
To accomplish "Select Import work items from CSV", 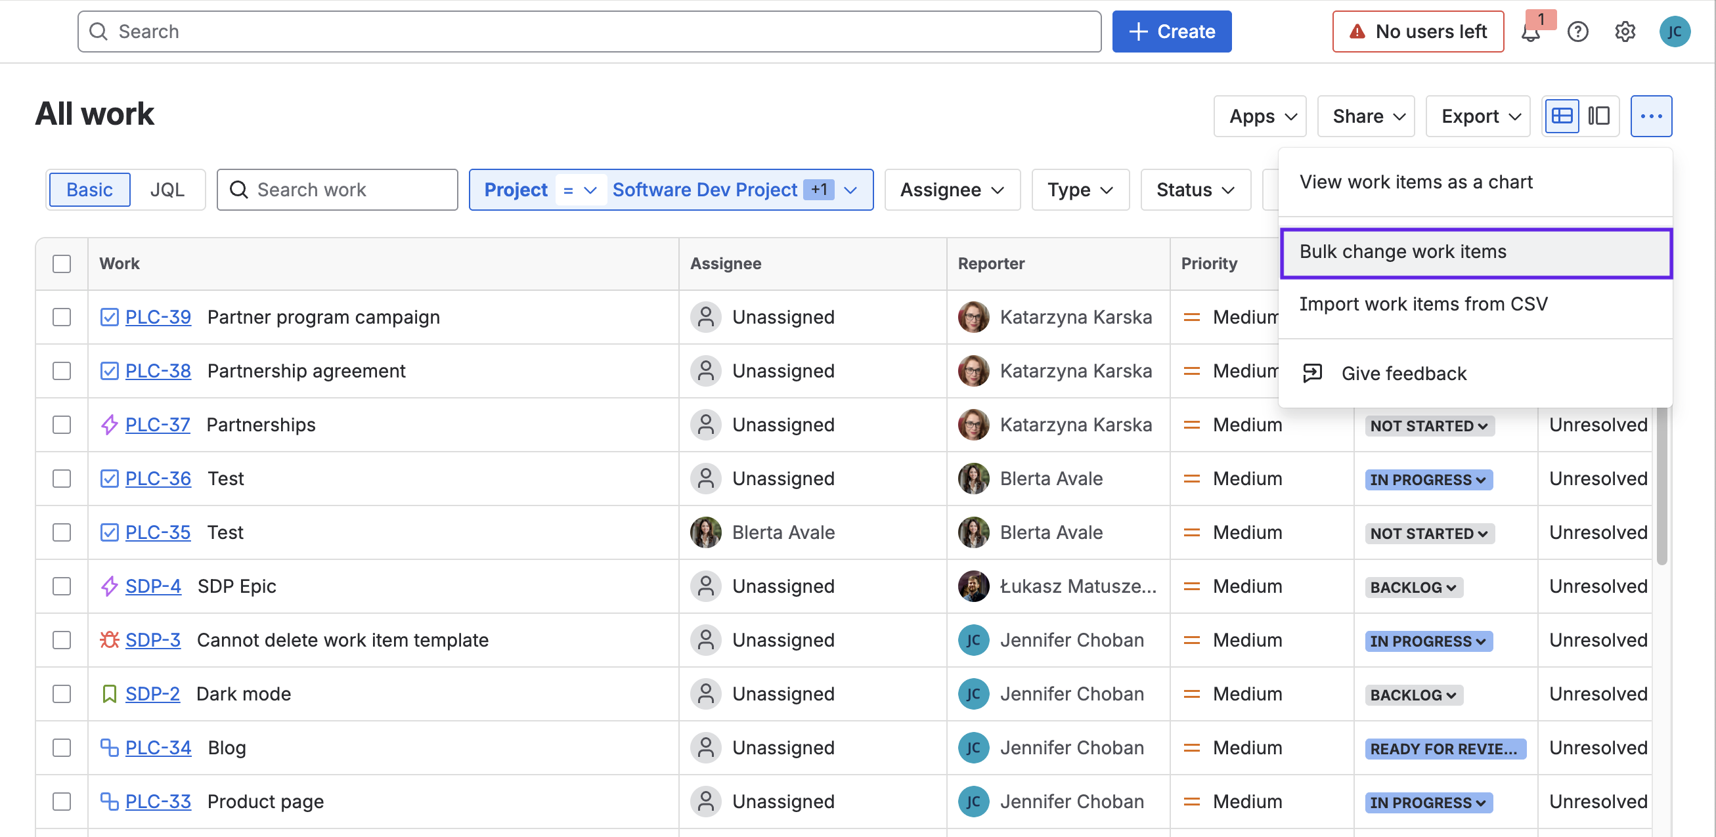I will click(x=1423, y=305).
